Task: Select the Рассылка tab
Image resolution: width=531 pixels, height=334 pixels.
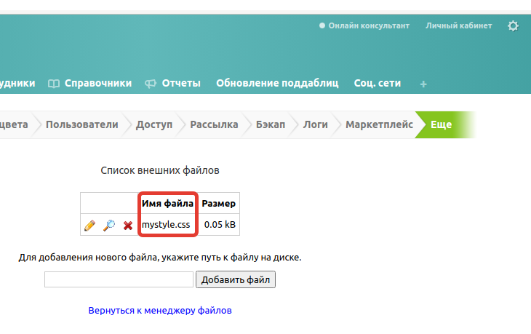Action: pos(214,124)
